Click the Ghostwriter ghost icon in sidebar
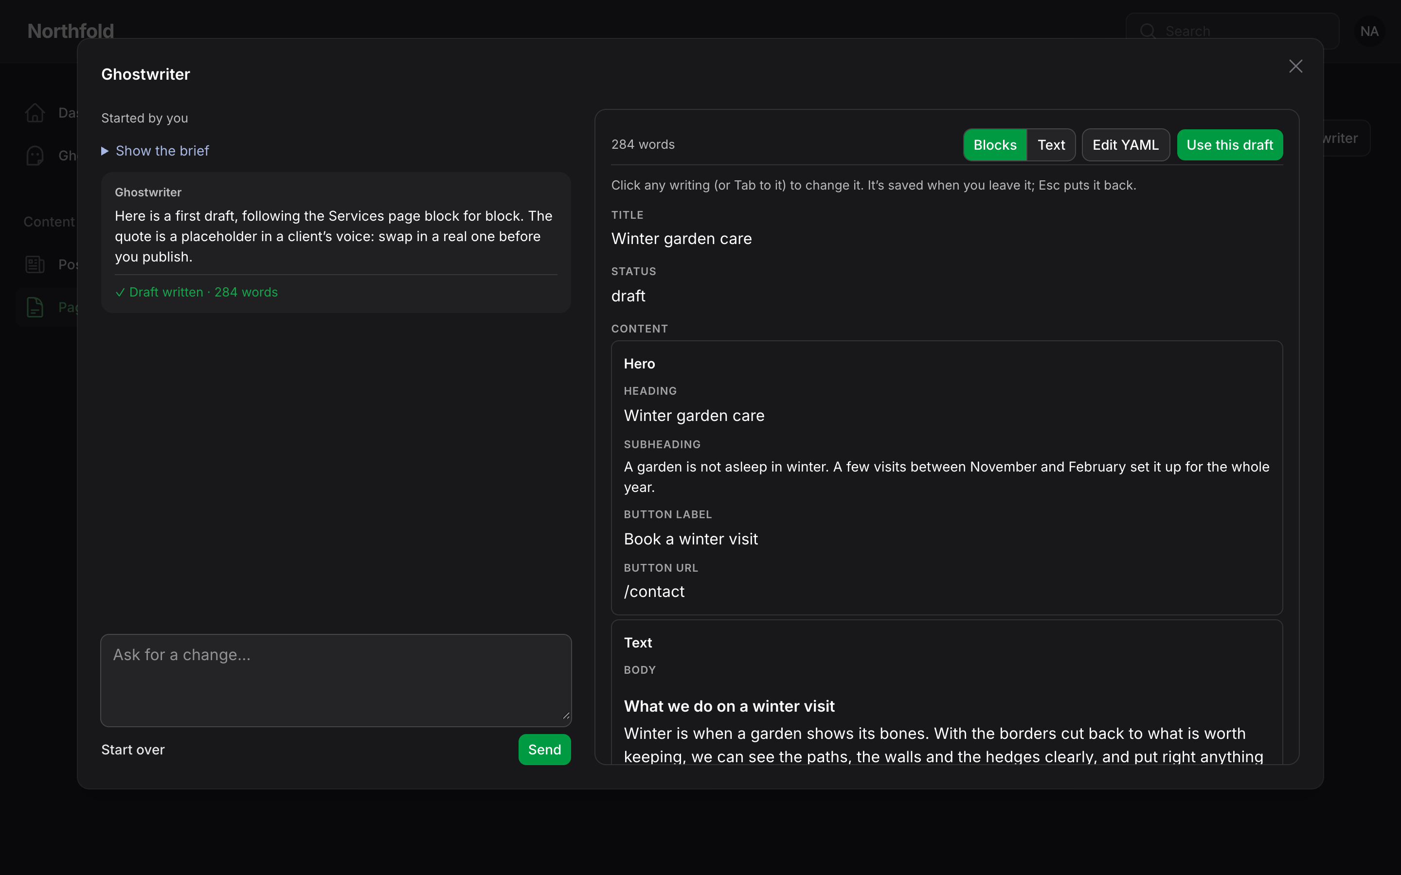The height and width of the screenshot is (875, 1401). 36,156
